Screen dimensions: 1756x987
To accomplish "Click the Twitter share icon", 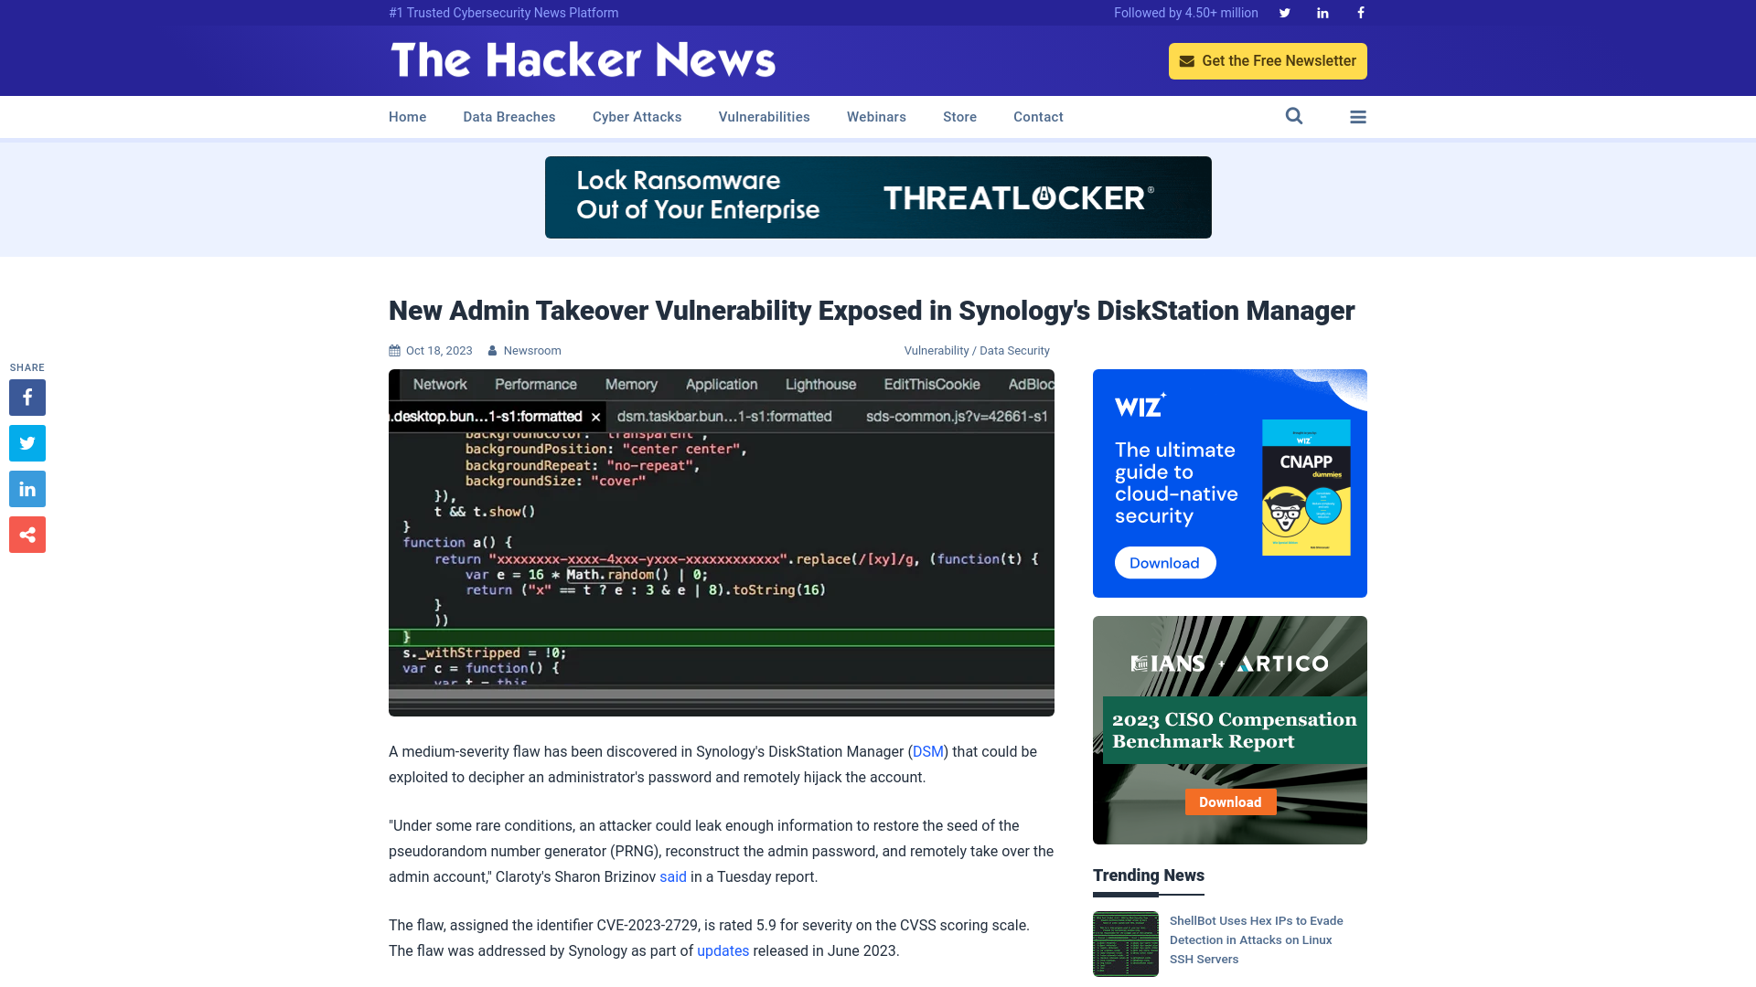I will pyautogui.click(x=27, y=442).
